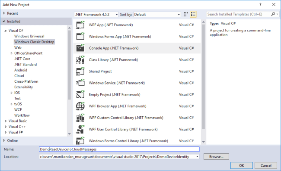Confirm with the OK button
This screenshot has width=281, height=171.
[242, 165]
